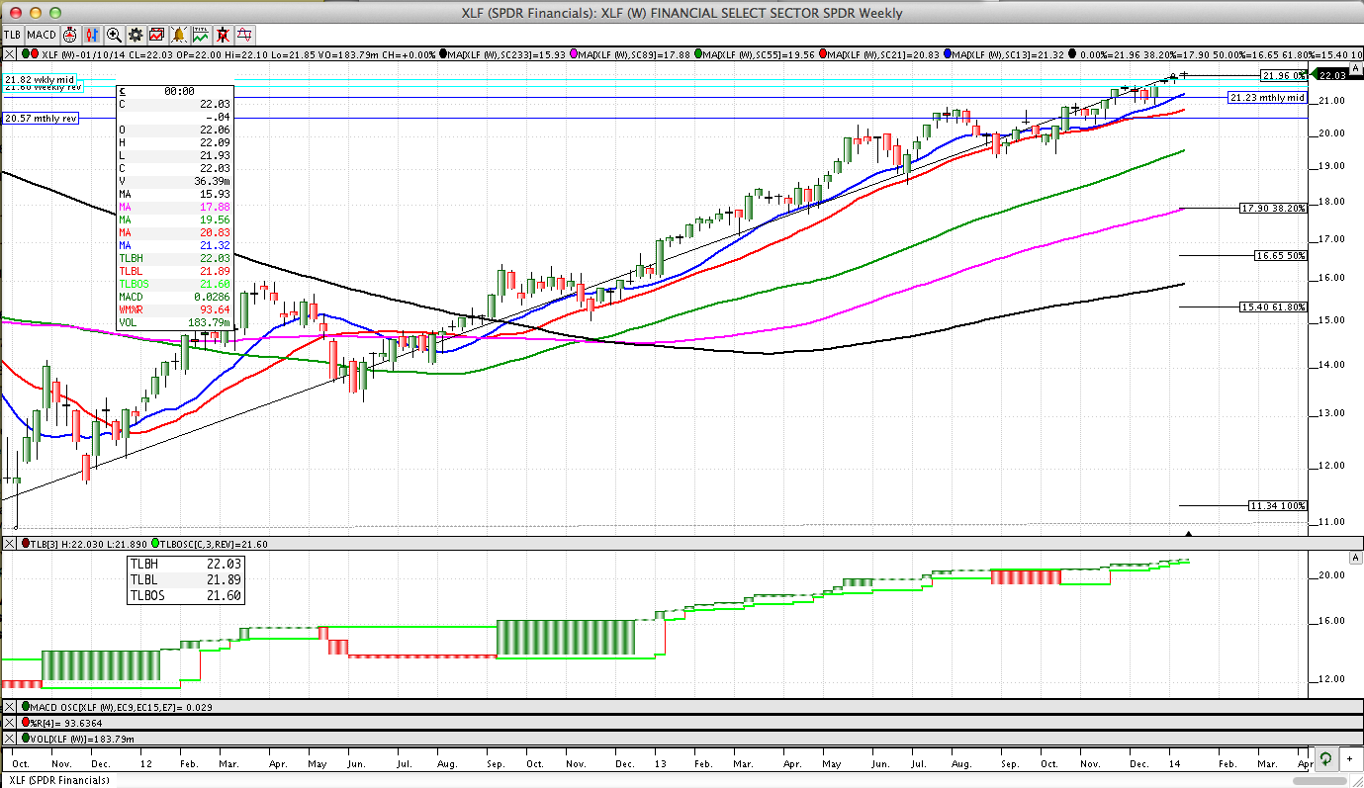Click the MACD OSC[XLF (W),EC9,EC15,E7] label

[121, 707]
